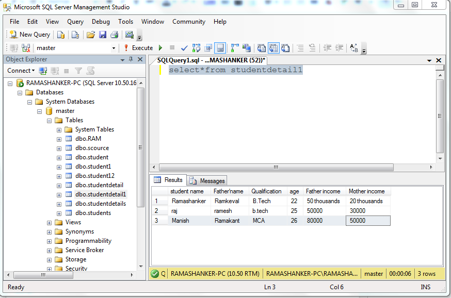Open the Connect dropdown in Object Explorer
The height and width of the screenshot is (298, 451).
21,71
